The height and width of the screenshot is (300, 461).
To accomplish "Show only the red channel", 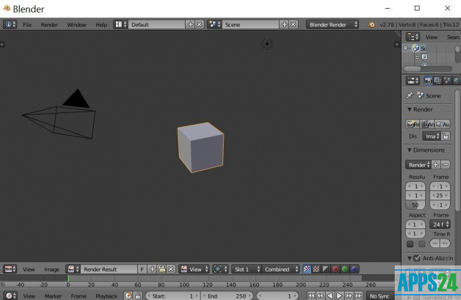I will pos(335,269).
